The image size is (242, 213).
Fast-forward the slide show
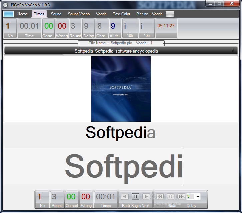point(181,196)
